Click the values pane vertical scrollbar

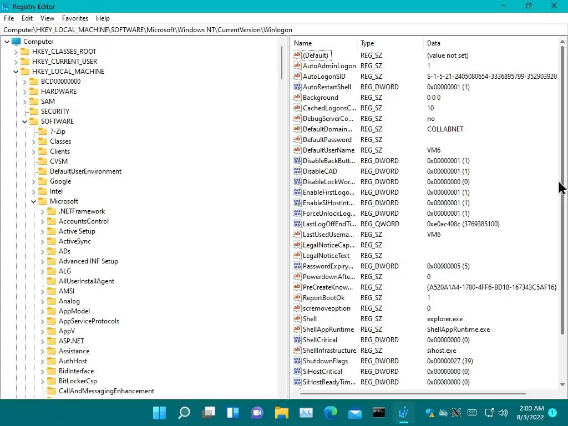562,190
